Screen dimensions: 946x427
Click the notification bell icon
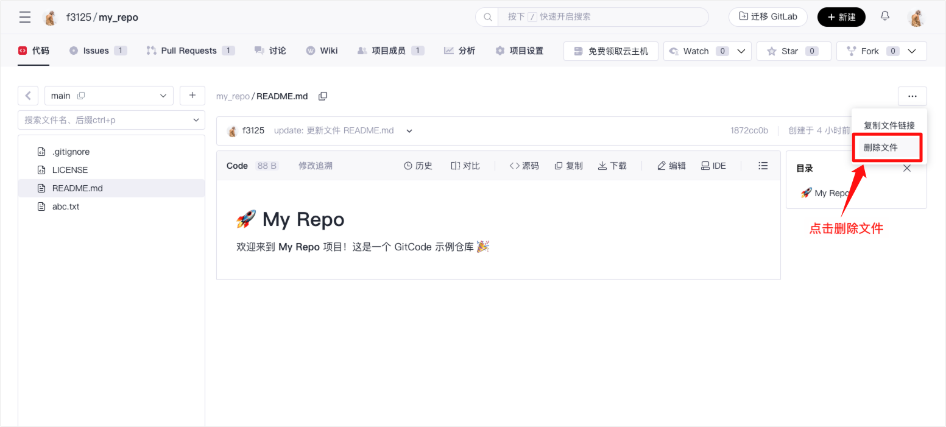885,16
